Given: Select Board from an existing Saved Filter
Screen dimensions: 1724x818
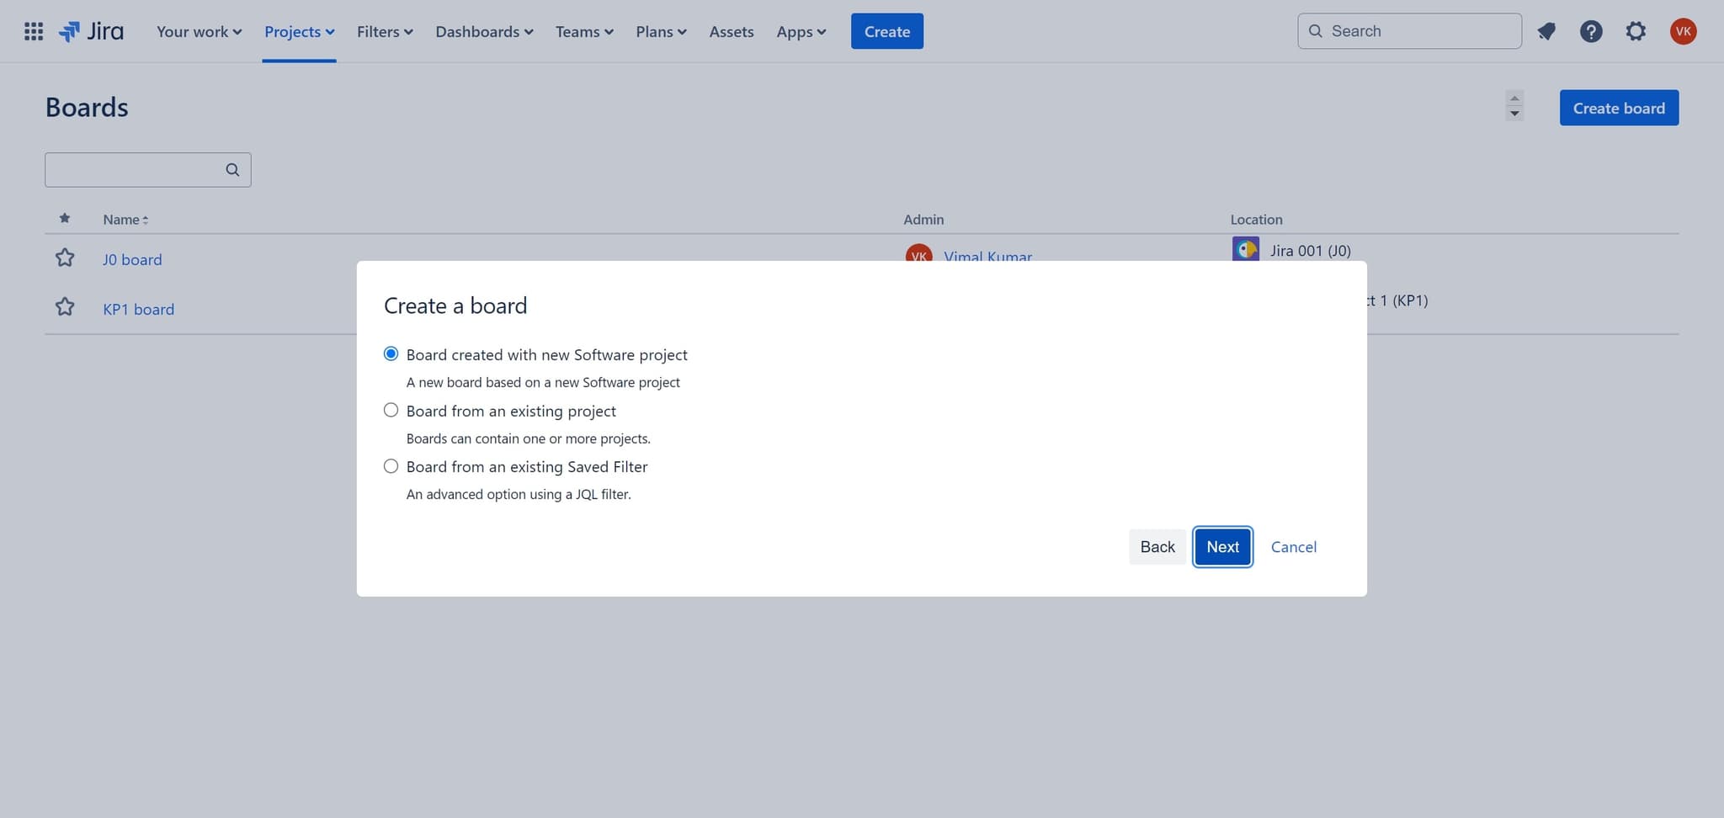Looking at the screenshot, I should point(391,466).
